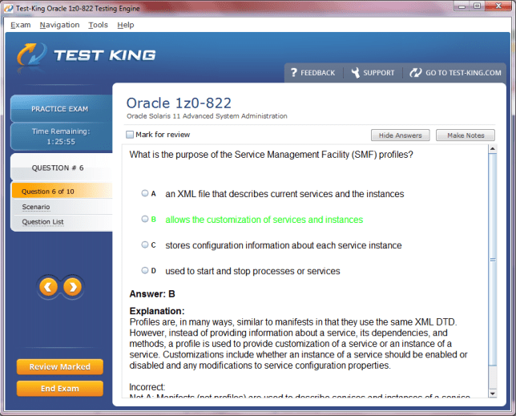Image resolution: width=516 pixels, height=416 pixels.
Task: Open the Tools menu
Action: pyautogui.click(x=98, y=25)
